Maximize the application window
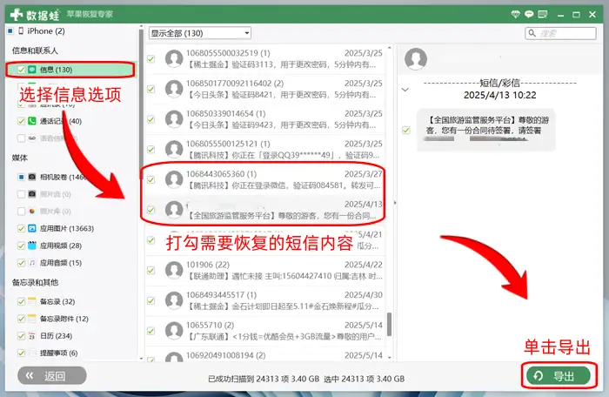Screen dimensions: 609x397 coord(576,15)
